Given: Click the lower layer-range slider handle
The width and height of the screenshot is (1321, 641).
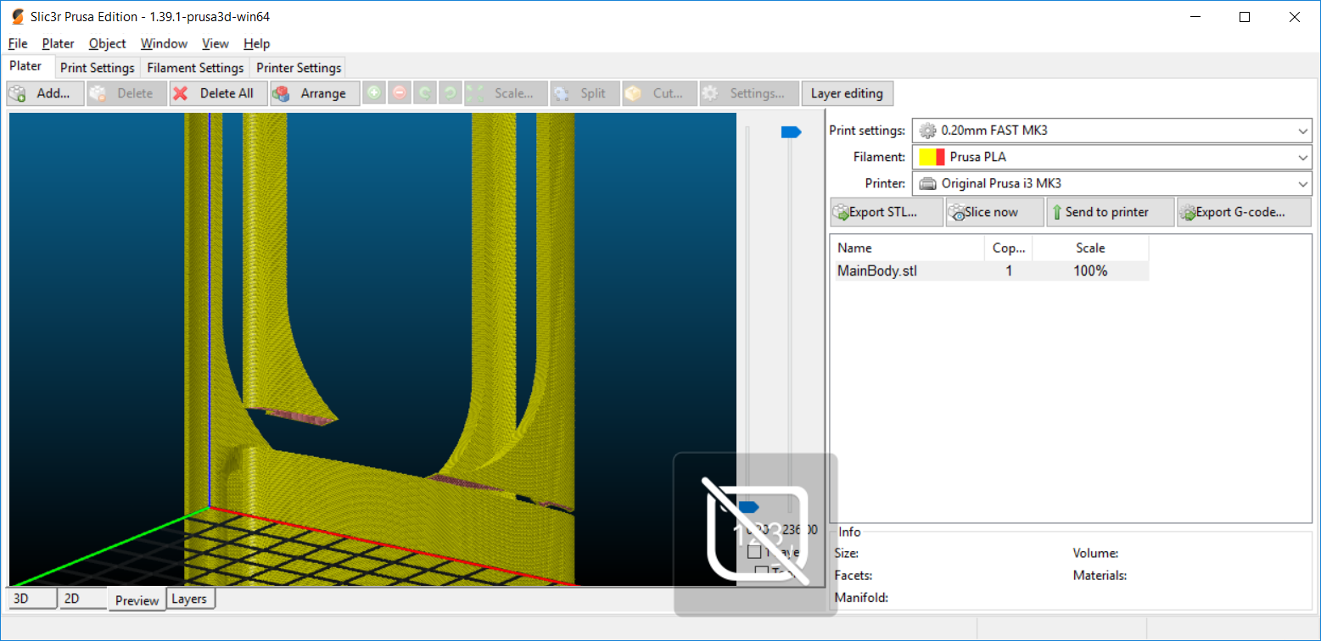Looking at the screenshot, I should coord(748,507).
